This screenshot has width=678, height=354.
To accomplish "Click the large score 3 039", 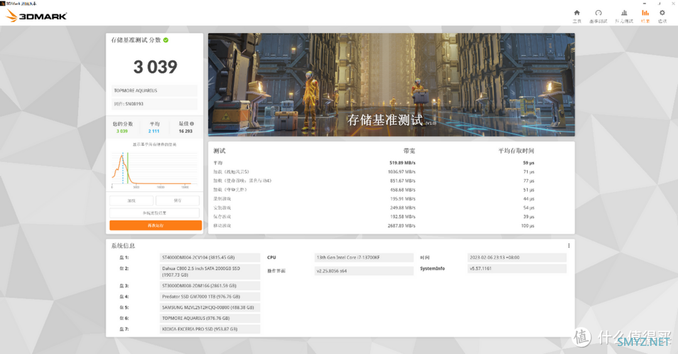I will tap(155, 67).
